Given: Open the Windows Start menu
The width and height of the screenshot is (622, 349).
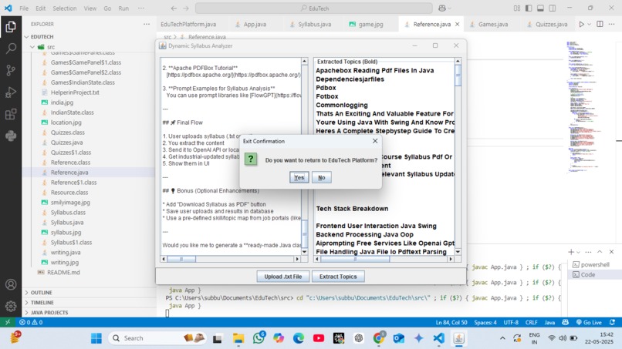Looking at the screenshot, I should [96, 338].
